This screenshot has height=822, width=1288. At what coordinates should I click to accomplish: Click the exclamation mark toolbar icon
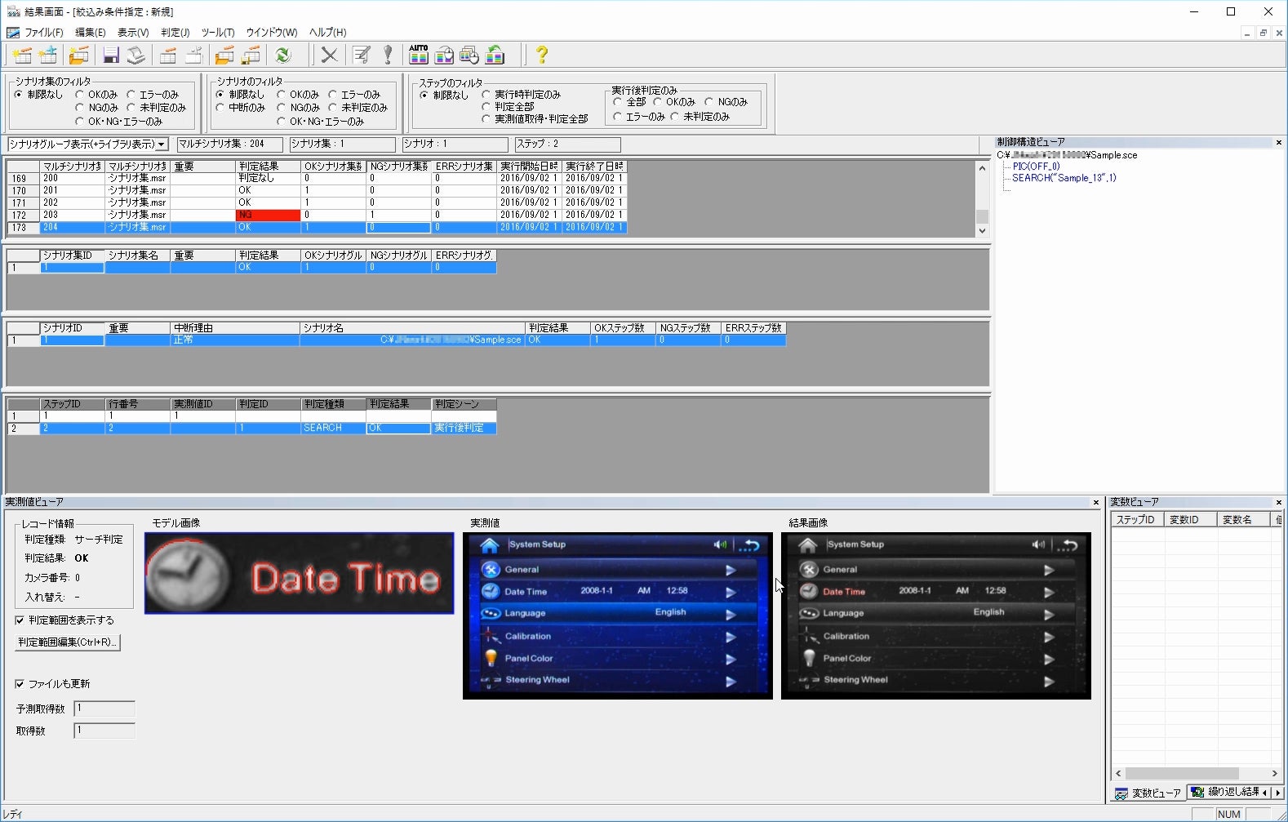coord(388,55)
